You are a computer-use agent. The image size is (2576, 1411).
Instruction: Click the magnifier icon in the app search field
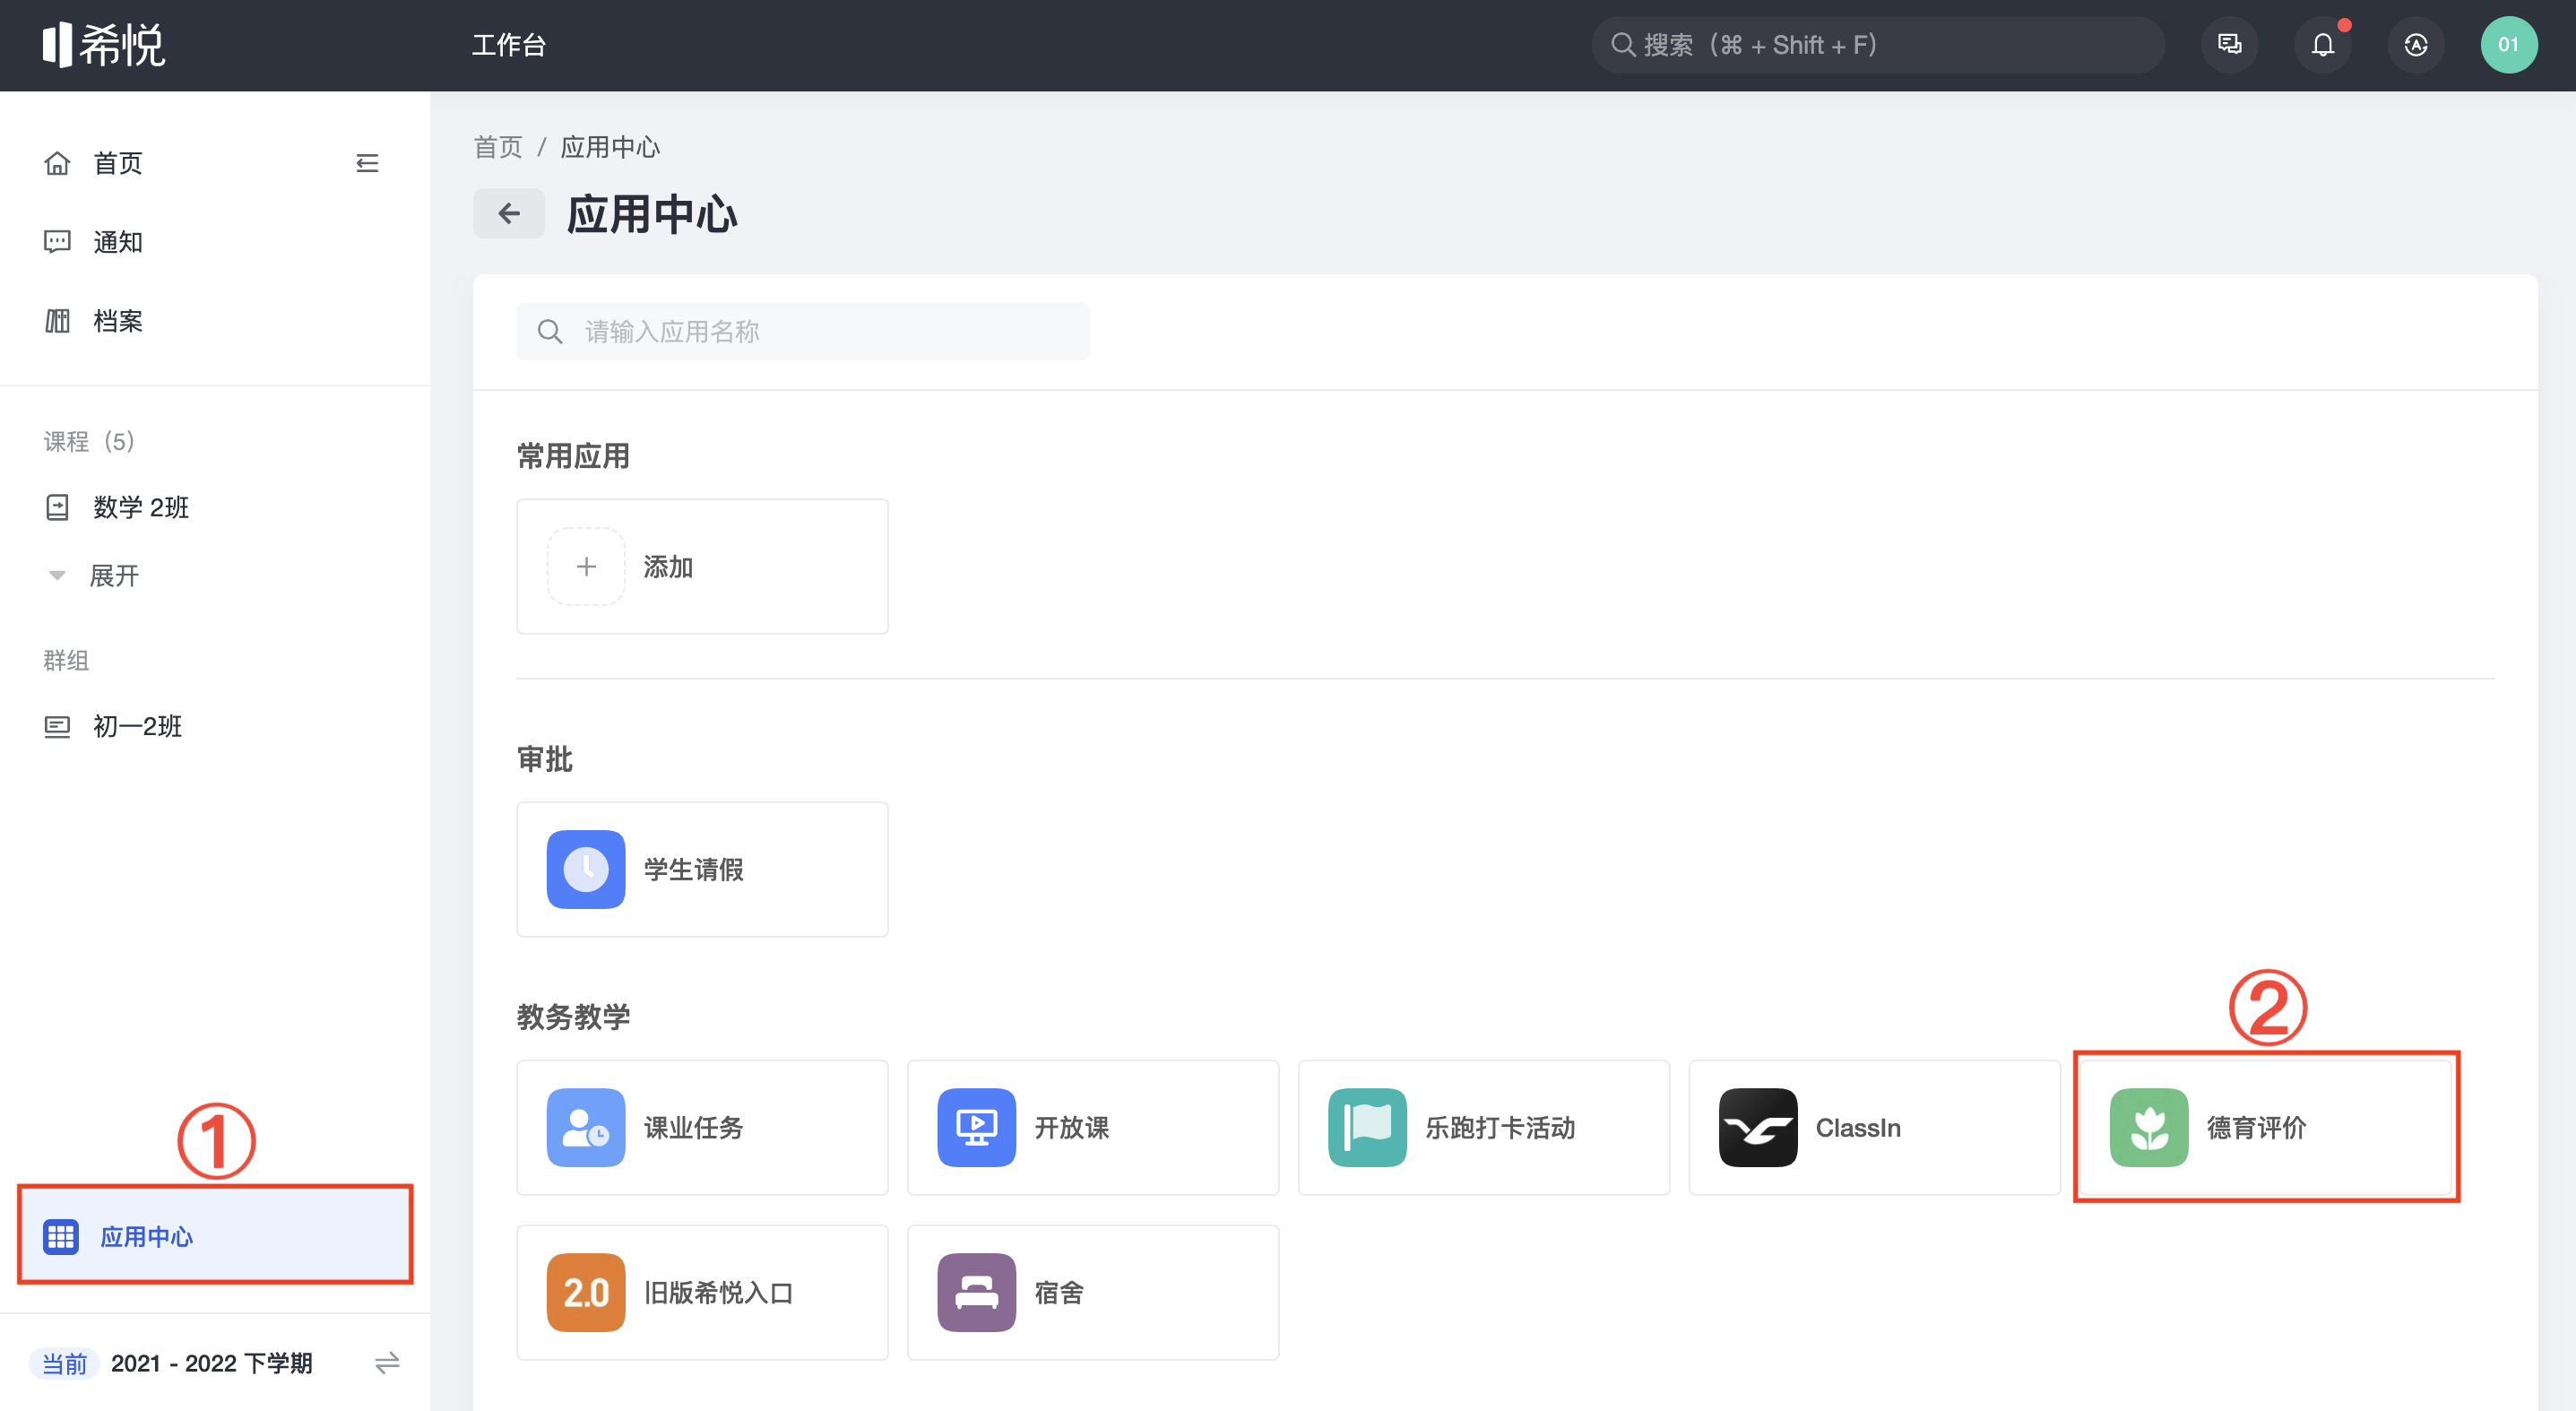pos(550,331)
